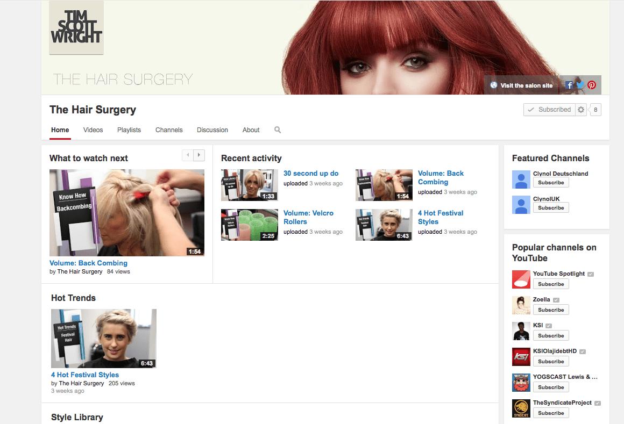The height and width of the screenshot is (424, 624).
Task: Click the Hot Trends section heading
Action: point(73,298)
